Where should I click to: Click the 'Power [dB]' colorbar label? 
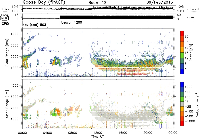(191, 53)
